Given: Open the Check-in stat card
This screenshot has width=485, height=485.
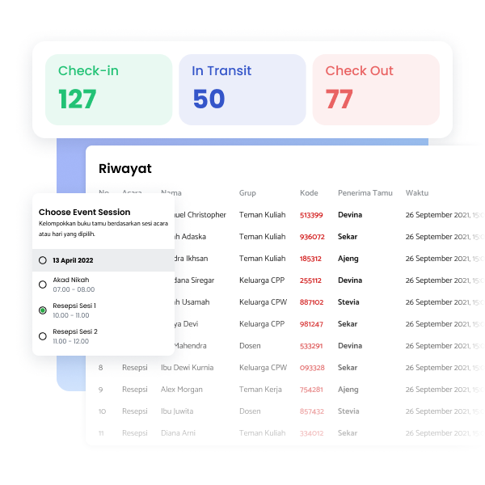Looking at the screenshot, I should point(108,90).
